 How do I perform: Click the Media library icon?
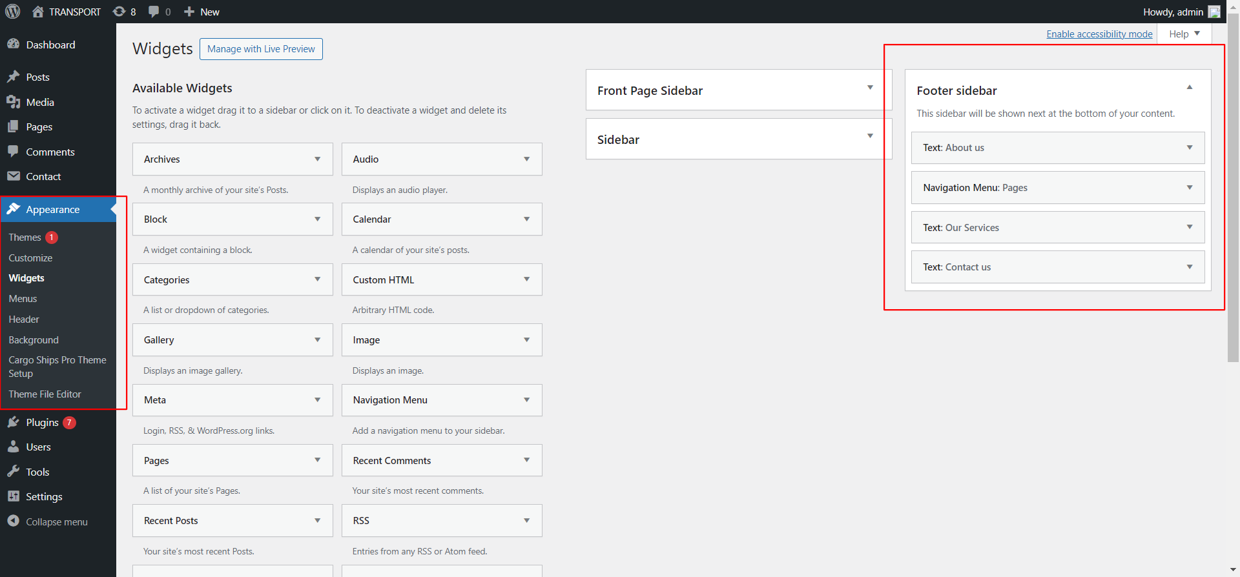(13, 102)
